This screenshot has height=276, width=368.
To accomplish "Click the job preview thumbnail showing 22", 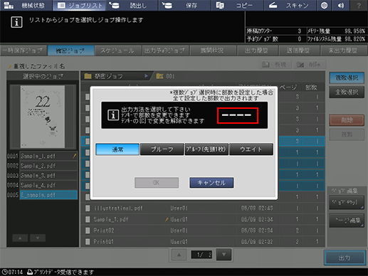I will pyautogui.click(x=43, y=117).
